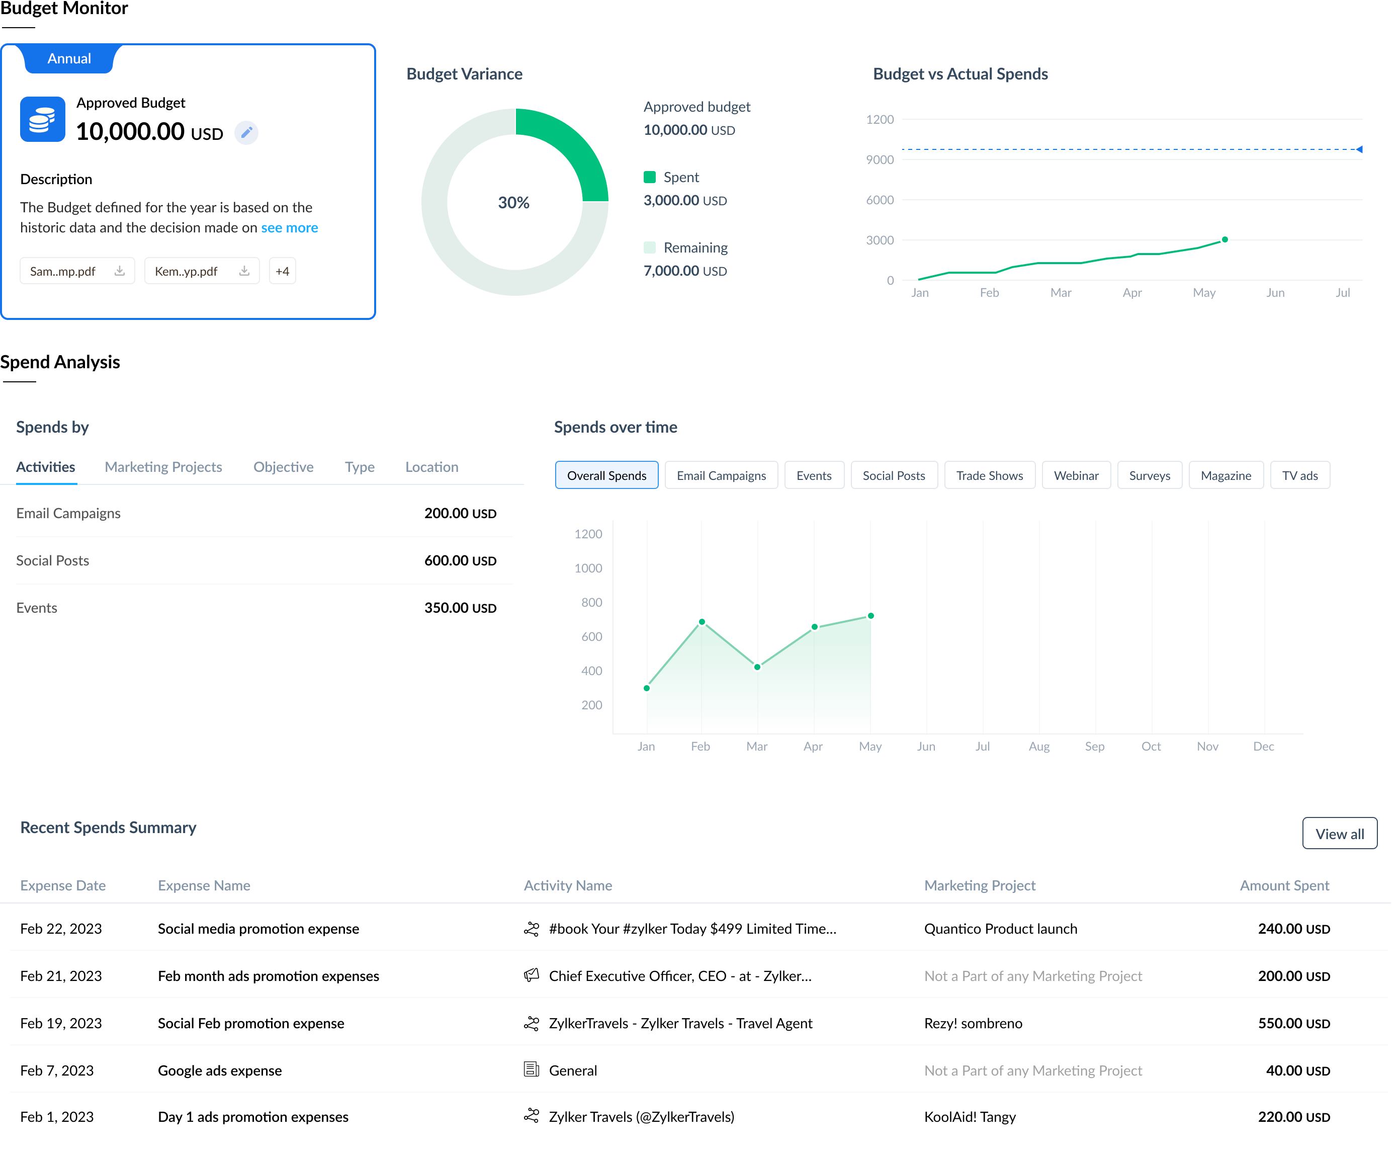Expand the +4 more attachments chip
The height and width of the screenshot is (1149, 1398).
(x=283, y=271)
